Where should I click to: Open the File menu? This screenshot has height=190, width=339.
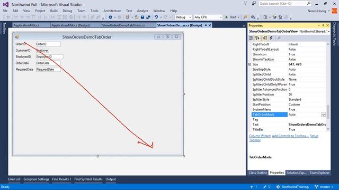(5, 11)
